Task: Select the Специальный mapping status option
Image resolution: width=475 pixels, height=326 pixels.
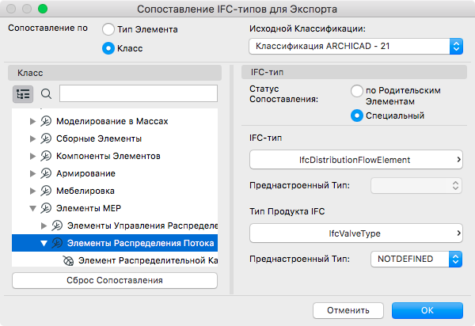Action: 357,116
